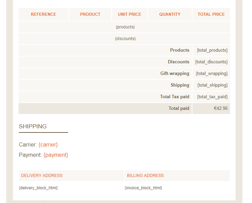Select the {discounts} placeholder row
This screenshot has height=203, width=252.
(x=124, y=39)
